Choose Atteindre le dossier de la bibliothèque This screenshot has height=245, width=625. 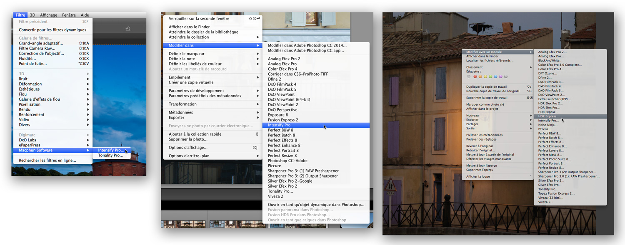pos(212,32)
